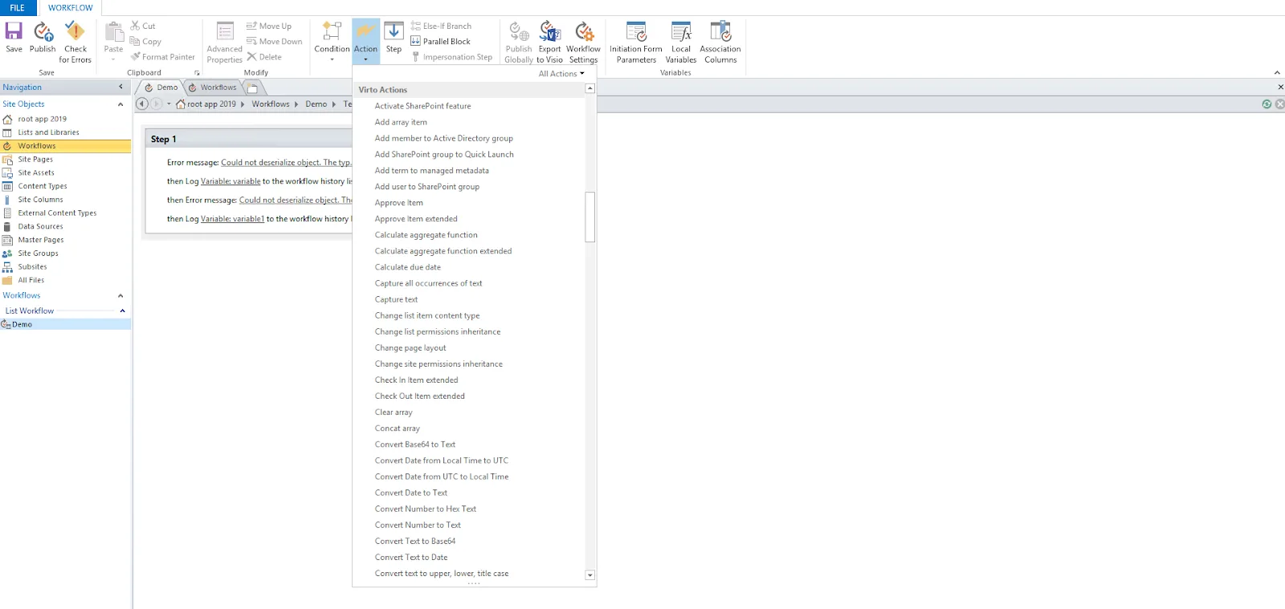Open Workflow Settings

(x=583, y=43)
